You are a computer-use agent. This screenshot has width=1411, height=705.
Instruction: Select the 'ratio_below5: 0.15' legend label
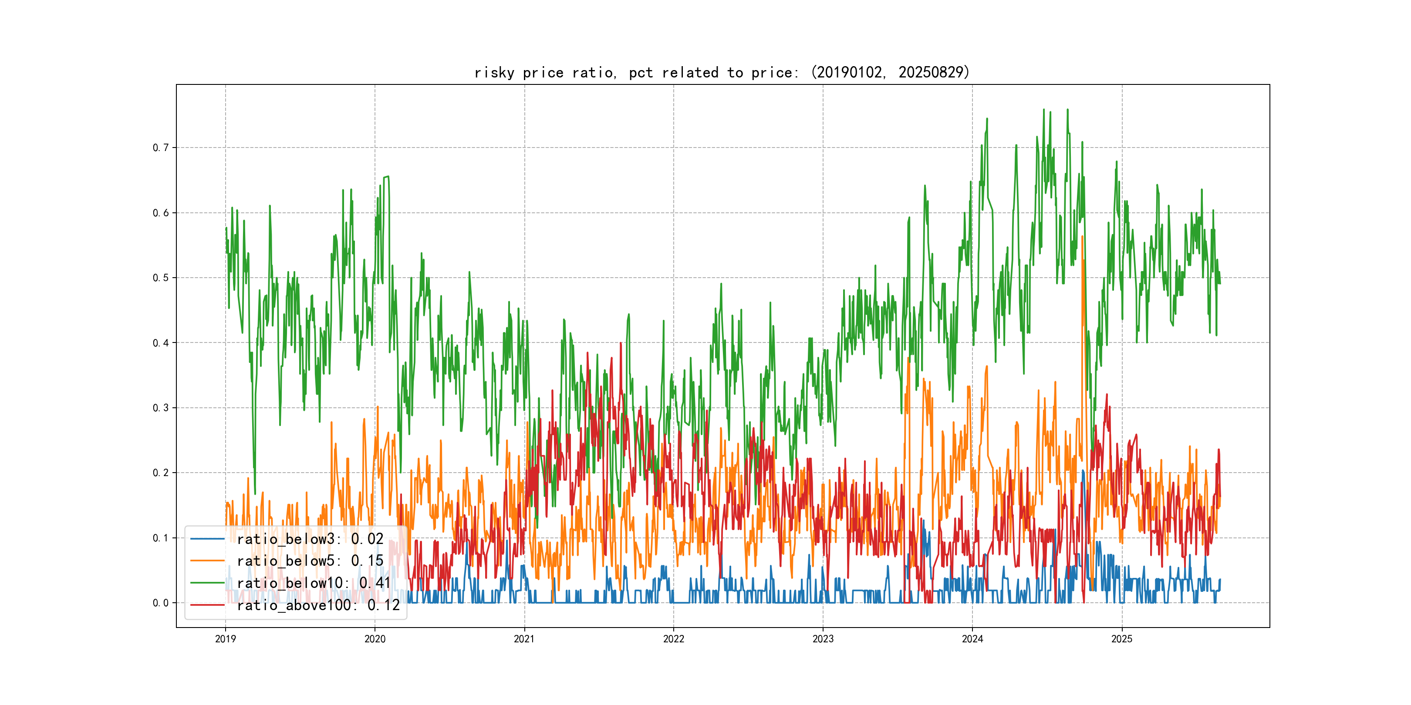point(310,561)
